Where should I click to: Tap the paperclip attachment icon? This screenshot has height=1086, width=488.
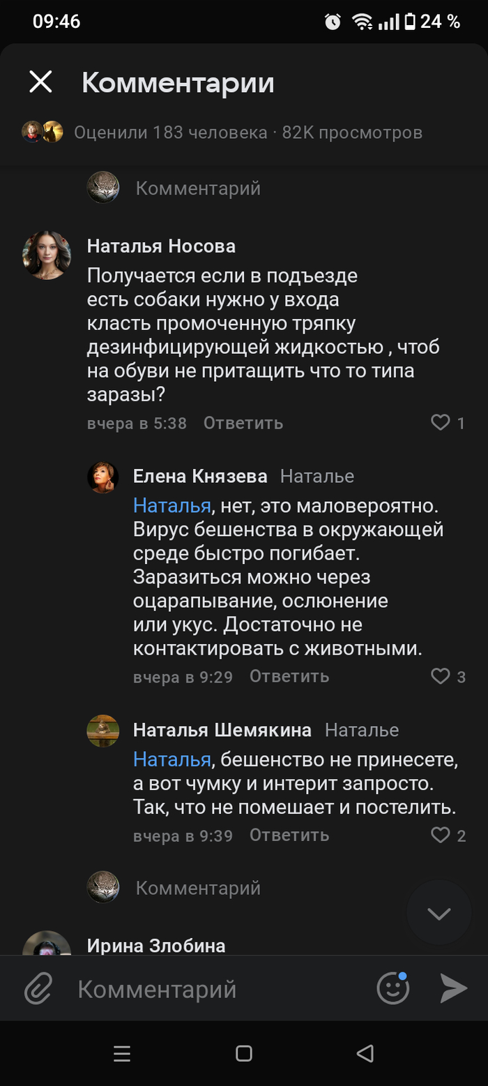click(x=39, y=989)
